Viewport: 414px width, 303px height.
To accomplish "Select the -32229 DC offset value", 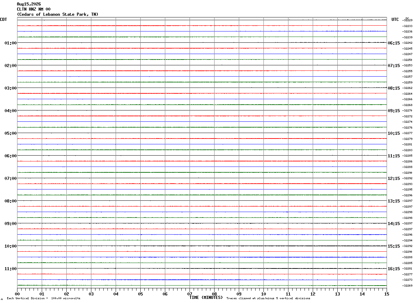I will pyautogui.click(x=407, y=21).
